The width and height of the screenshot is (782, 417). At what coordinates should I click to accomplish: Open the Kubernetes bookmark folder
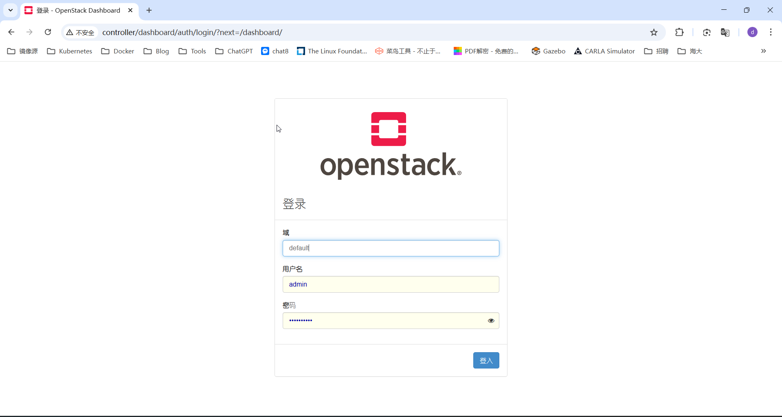point(70,51)
